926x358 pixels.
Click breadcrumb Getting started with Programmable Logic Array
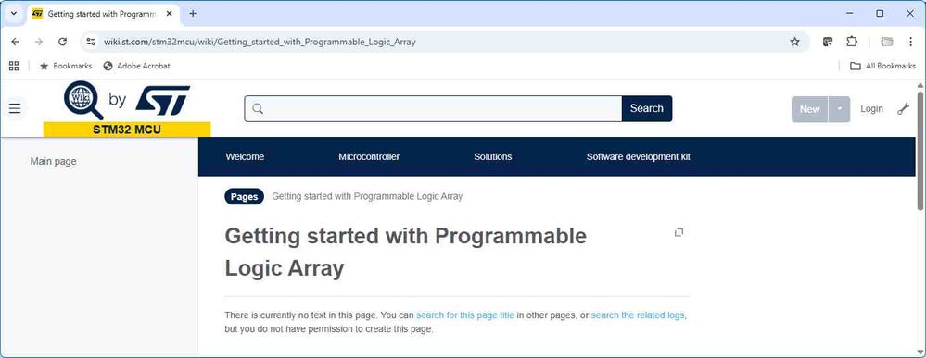click(367, 196)
